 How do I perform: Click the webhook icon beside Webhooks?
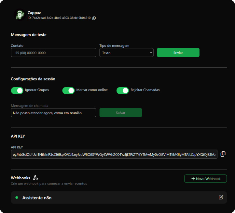(x=35, y=178)
